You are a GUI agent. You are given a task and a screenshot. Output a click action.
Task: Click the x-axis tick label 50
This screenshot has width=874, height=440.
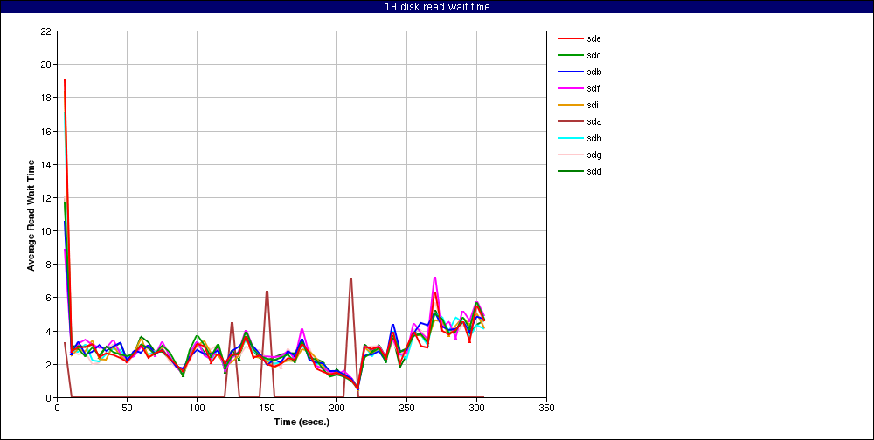(127, 407)
